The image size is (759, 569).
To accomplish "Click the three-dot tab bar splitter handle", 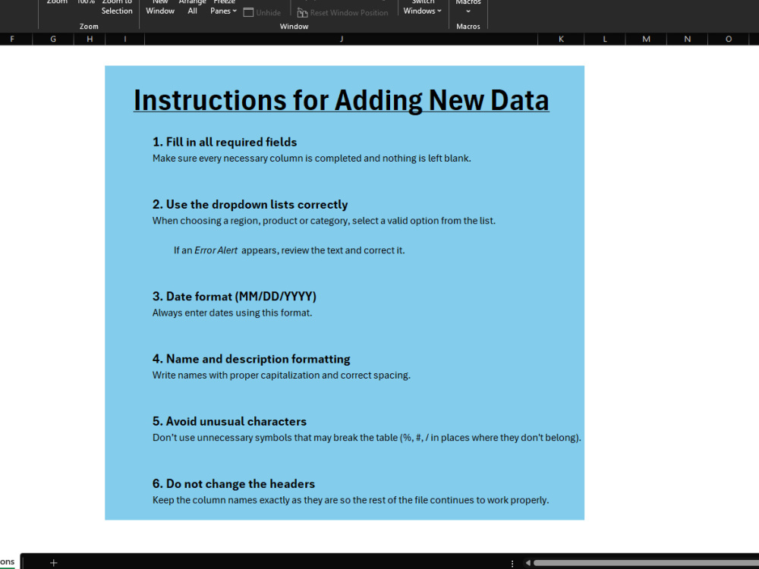I will click(512, 563).
